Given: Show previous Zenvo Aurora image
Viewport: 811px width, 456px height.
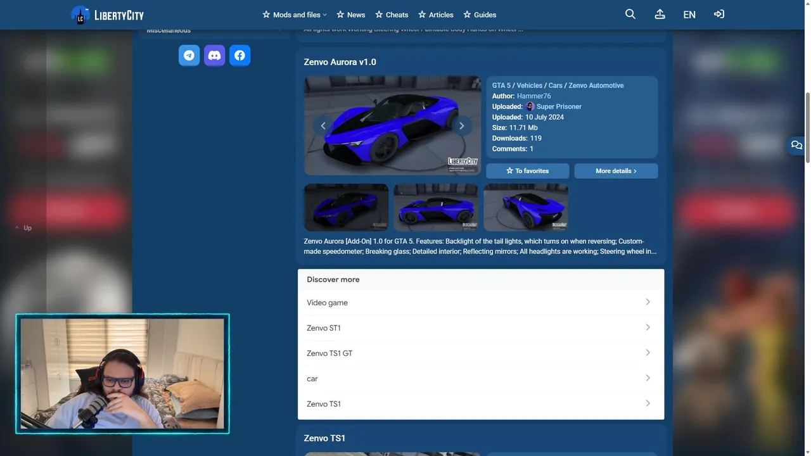Looking at the screenshot, I should coord(323,125).
